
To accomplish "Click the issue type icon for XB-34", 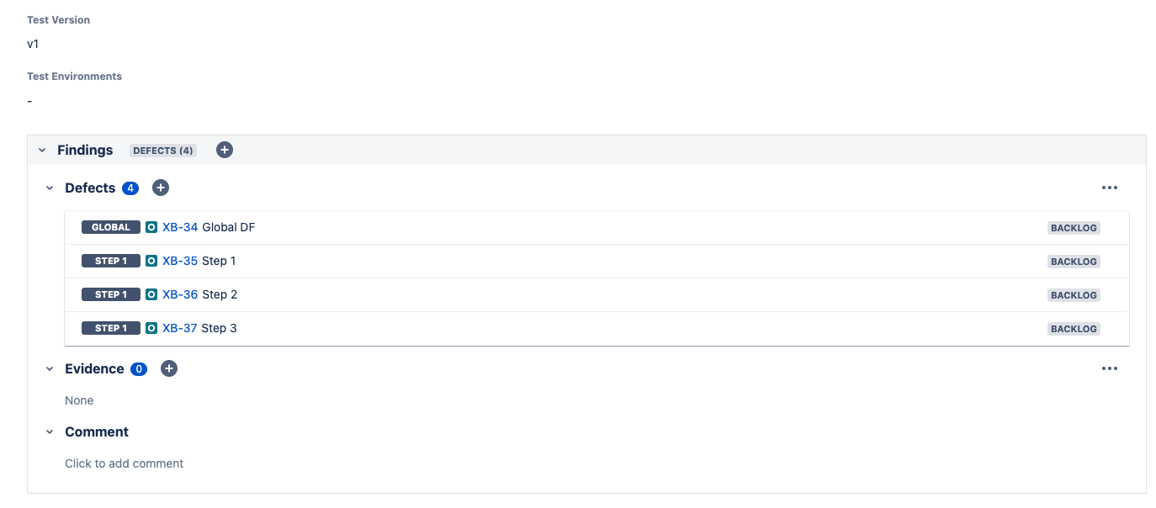I will (x=151, y=227).
